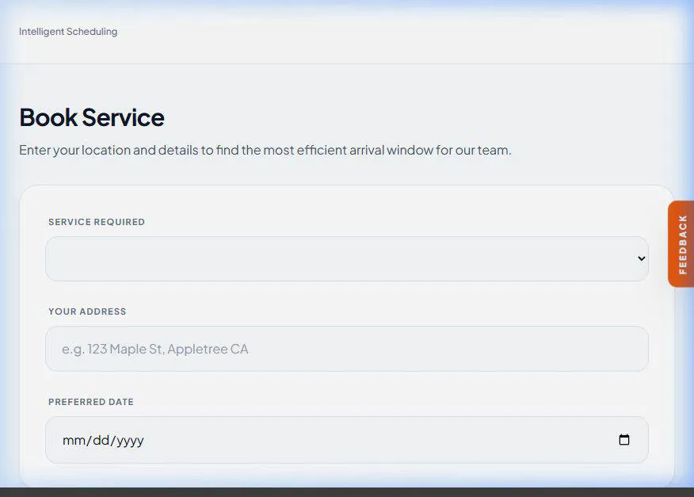The width and height of the screenshot is (694, 497).
Task: Select the mm month segment
Action: point(74,441)
